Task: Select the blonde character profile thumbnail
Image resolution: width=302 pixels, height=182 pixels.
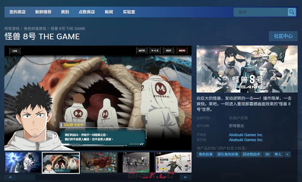Action: (x=173, y=162)
